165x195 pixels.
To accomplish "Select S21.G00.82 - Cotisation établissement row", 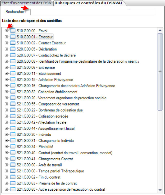I will (x=47, y=92).
